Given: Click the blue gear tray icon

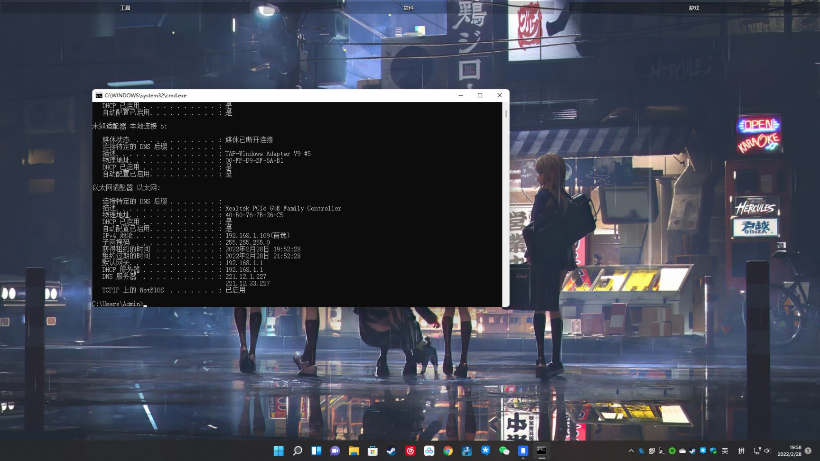Looking at the screenshot, I should (642, 451).
